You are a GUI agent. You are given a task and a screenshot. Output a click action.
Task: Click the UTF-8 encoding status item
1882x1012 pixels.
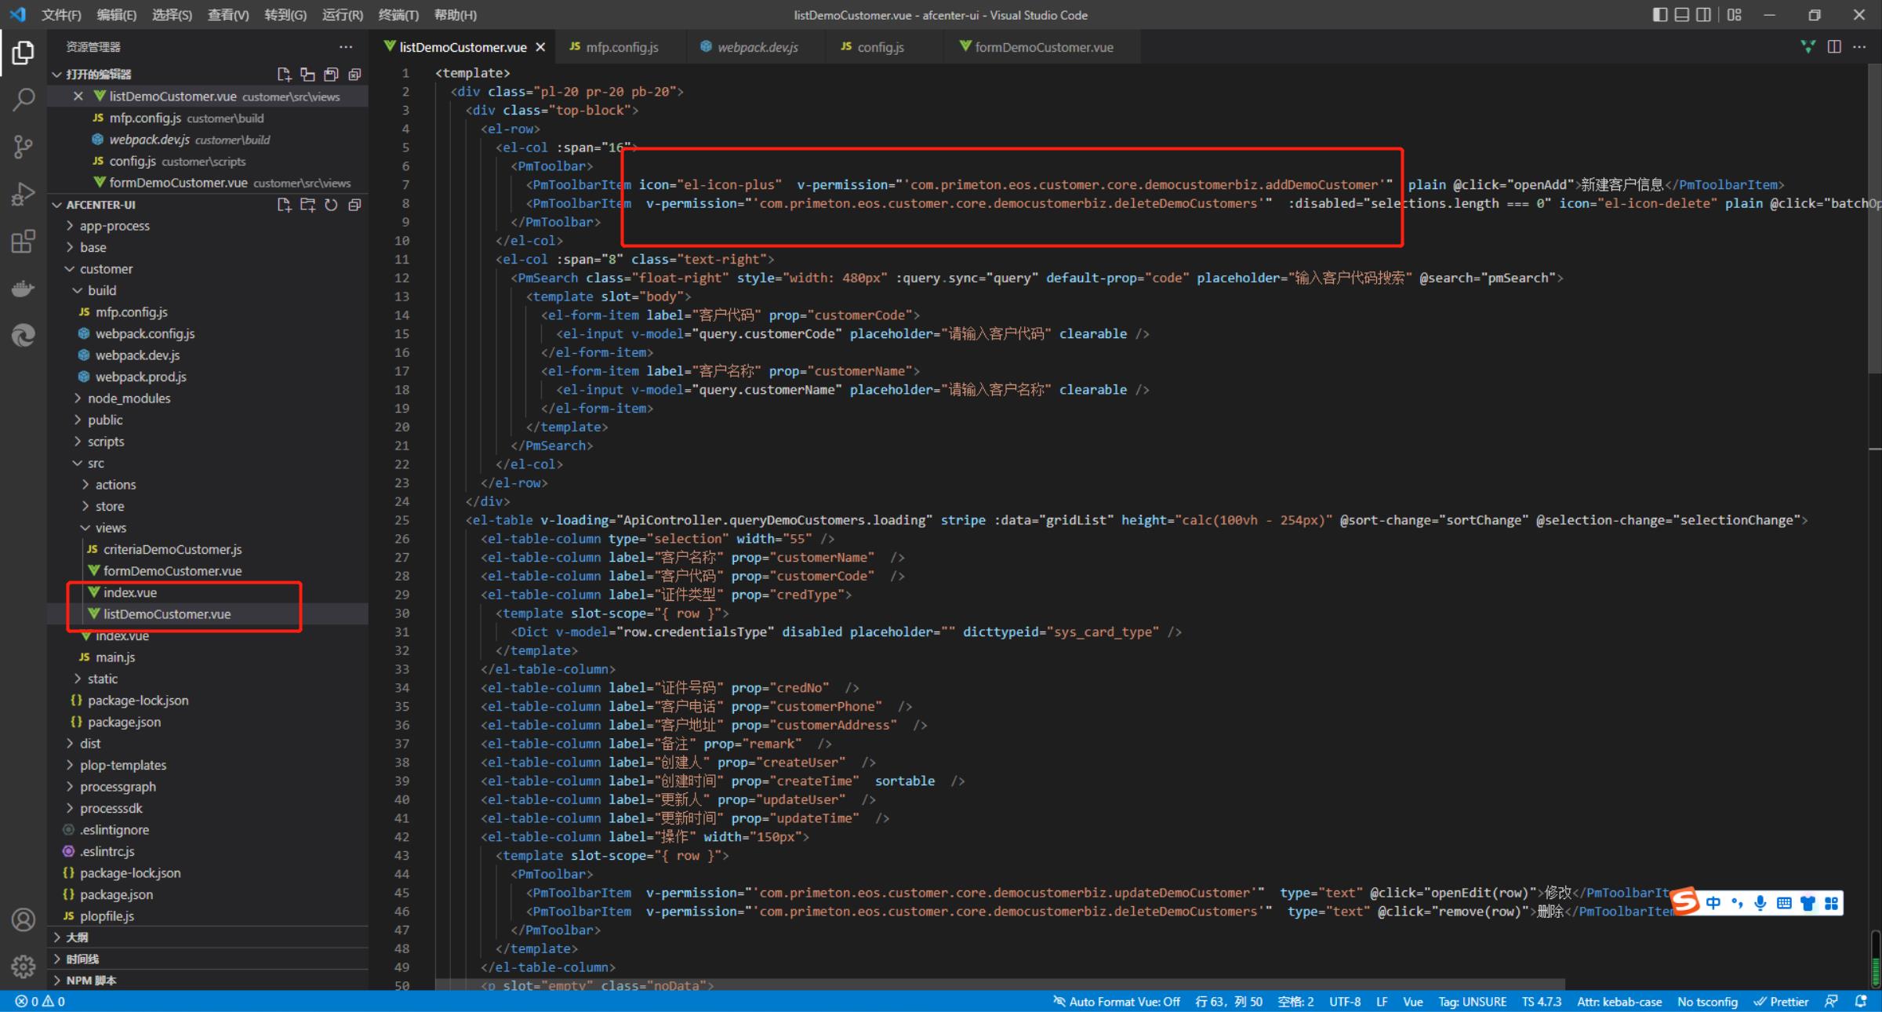point(1344,1002)
